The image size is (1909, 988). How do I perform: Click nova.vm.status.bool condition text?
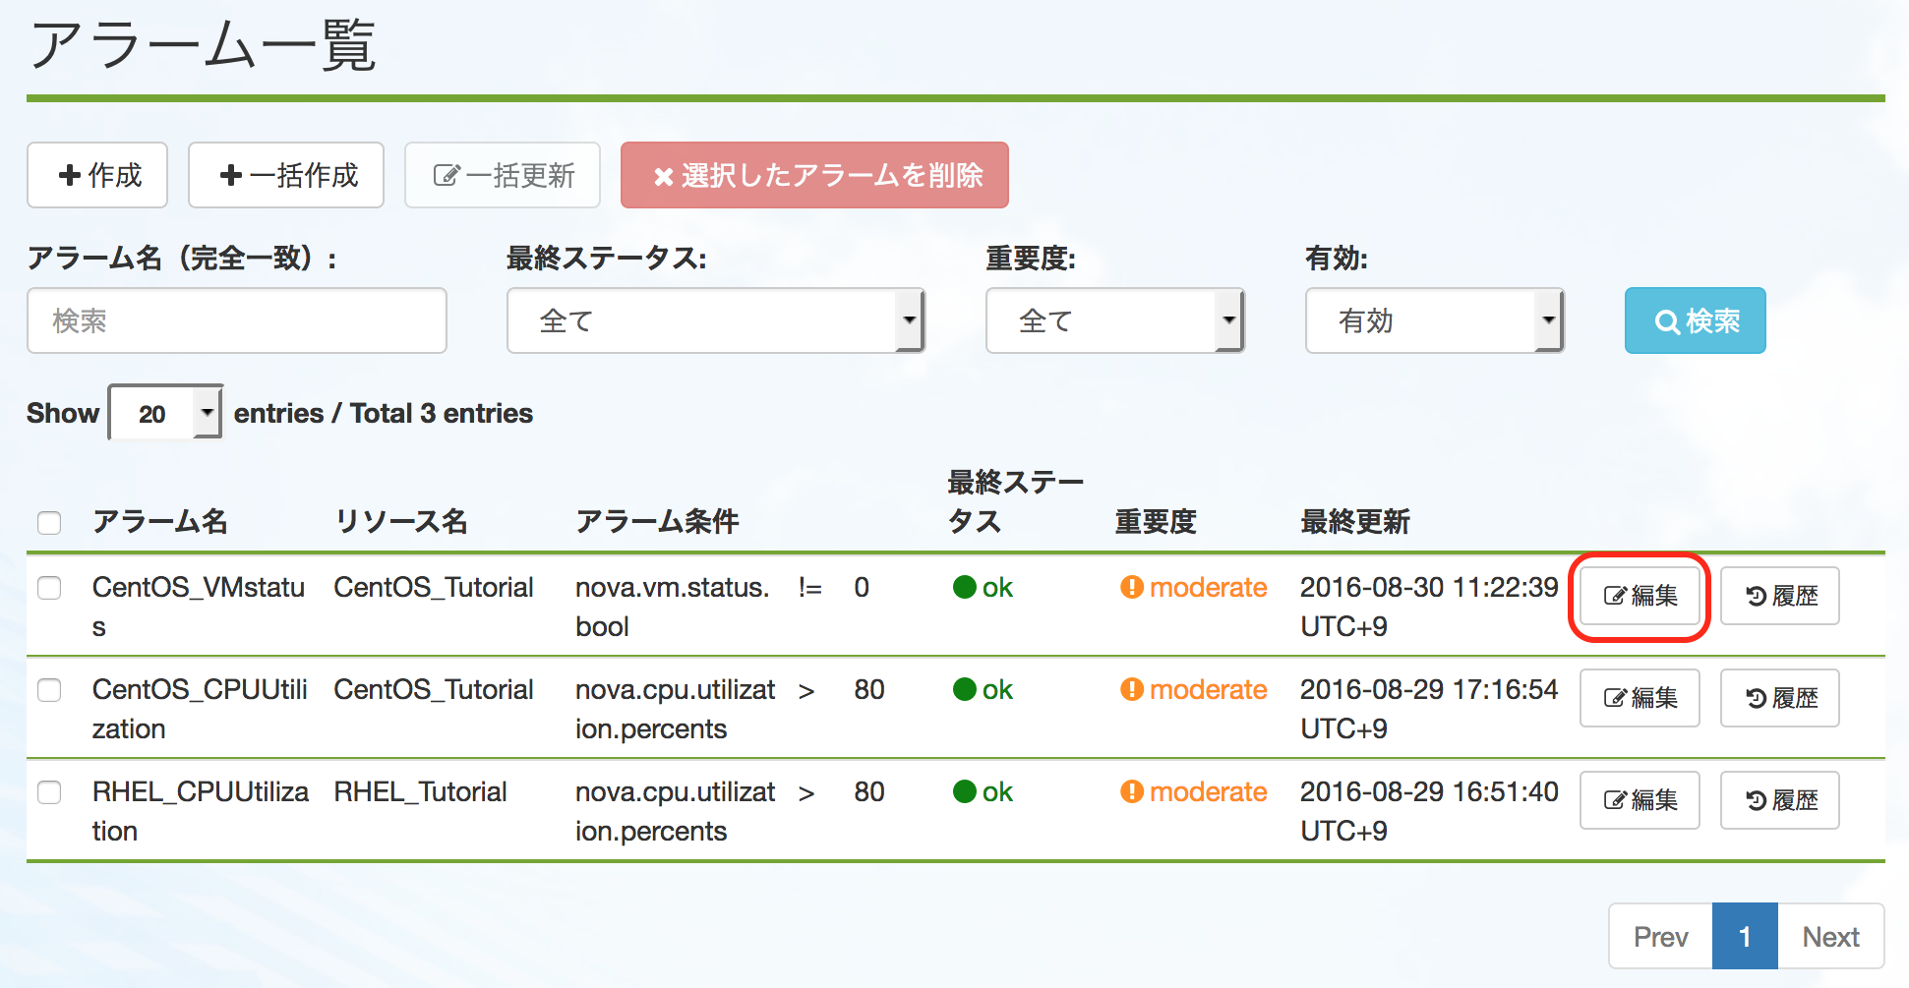673,607
